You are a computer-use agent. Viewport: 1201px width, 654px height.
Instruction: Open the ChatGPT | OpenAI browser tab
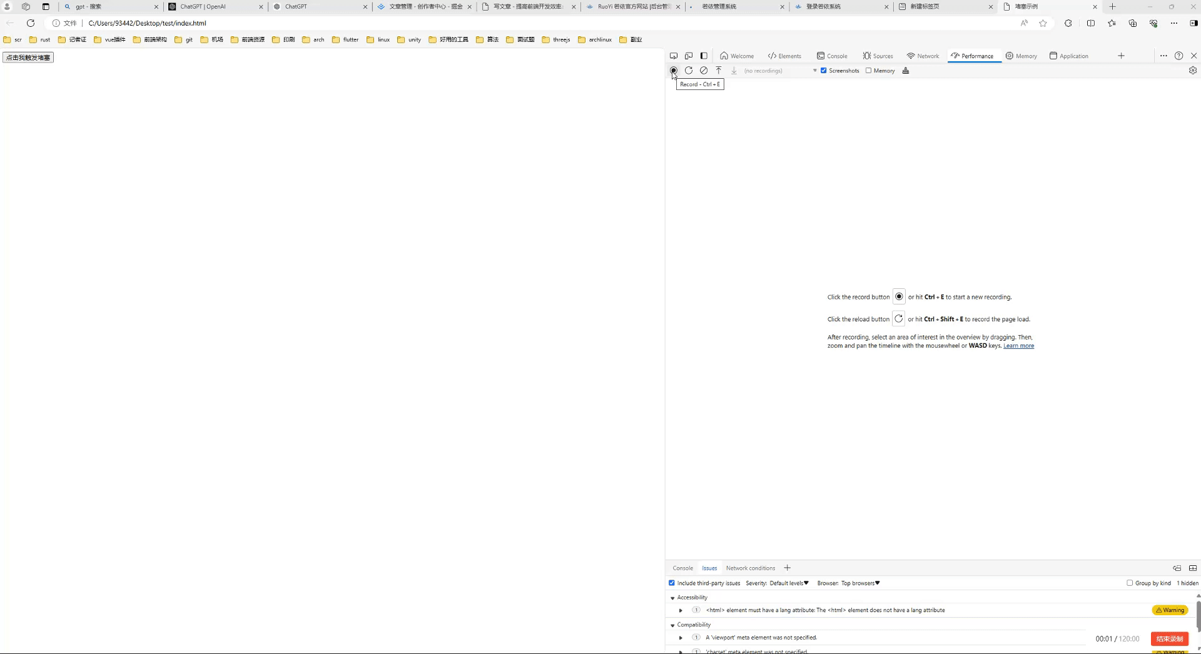[x=216, y=6]
